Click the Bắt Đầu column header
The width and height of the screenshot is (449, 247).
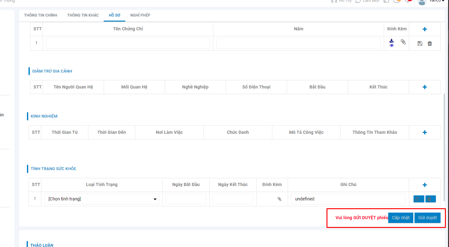[x=317, y=87]
